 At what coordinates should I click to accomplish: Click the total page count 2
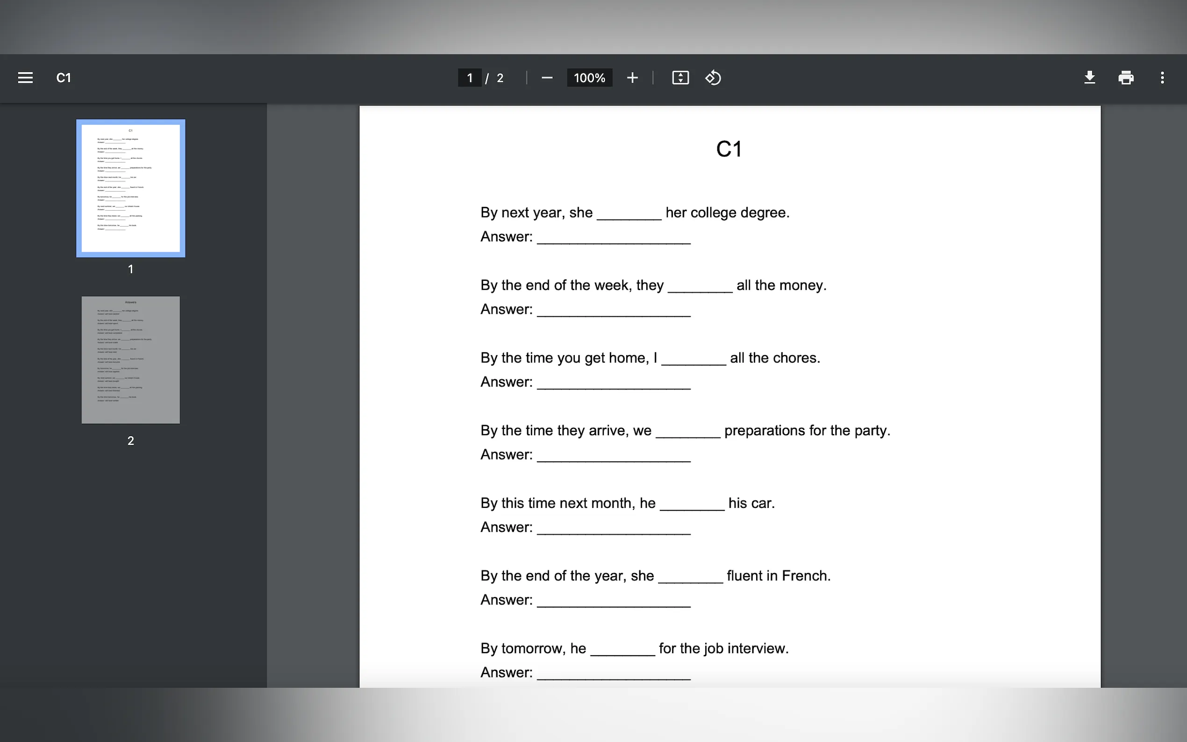tap(500, 78)
